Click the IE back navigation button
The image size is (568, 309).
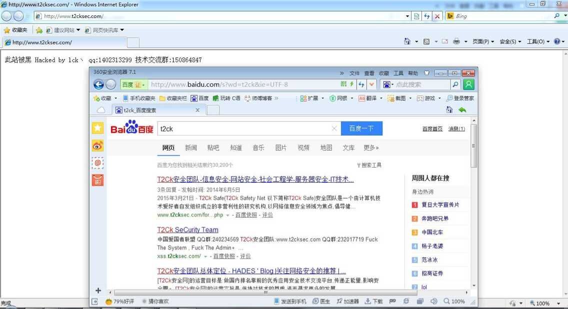[x=6, y=16]
